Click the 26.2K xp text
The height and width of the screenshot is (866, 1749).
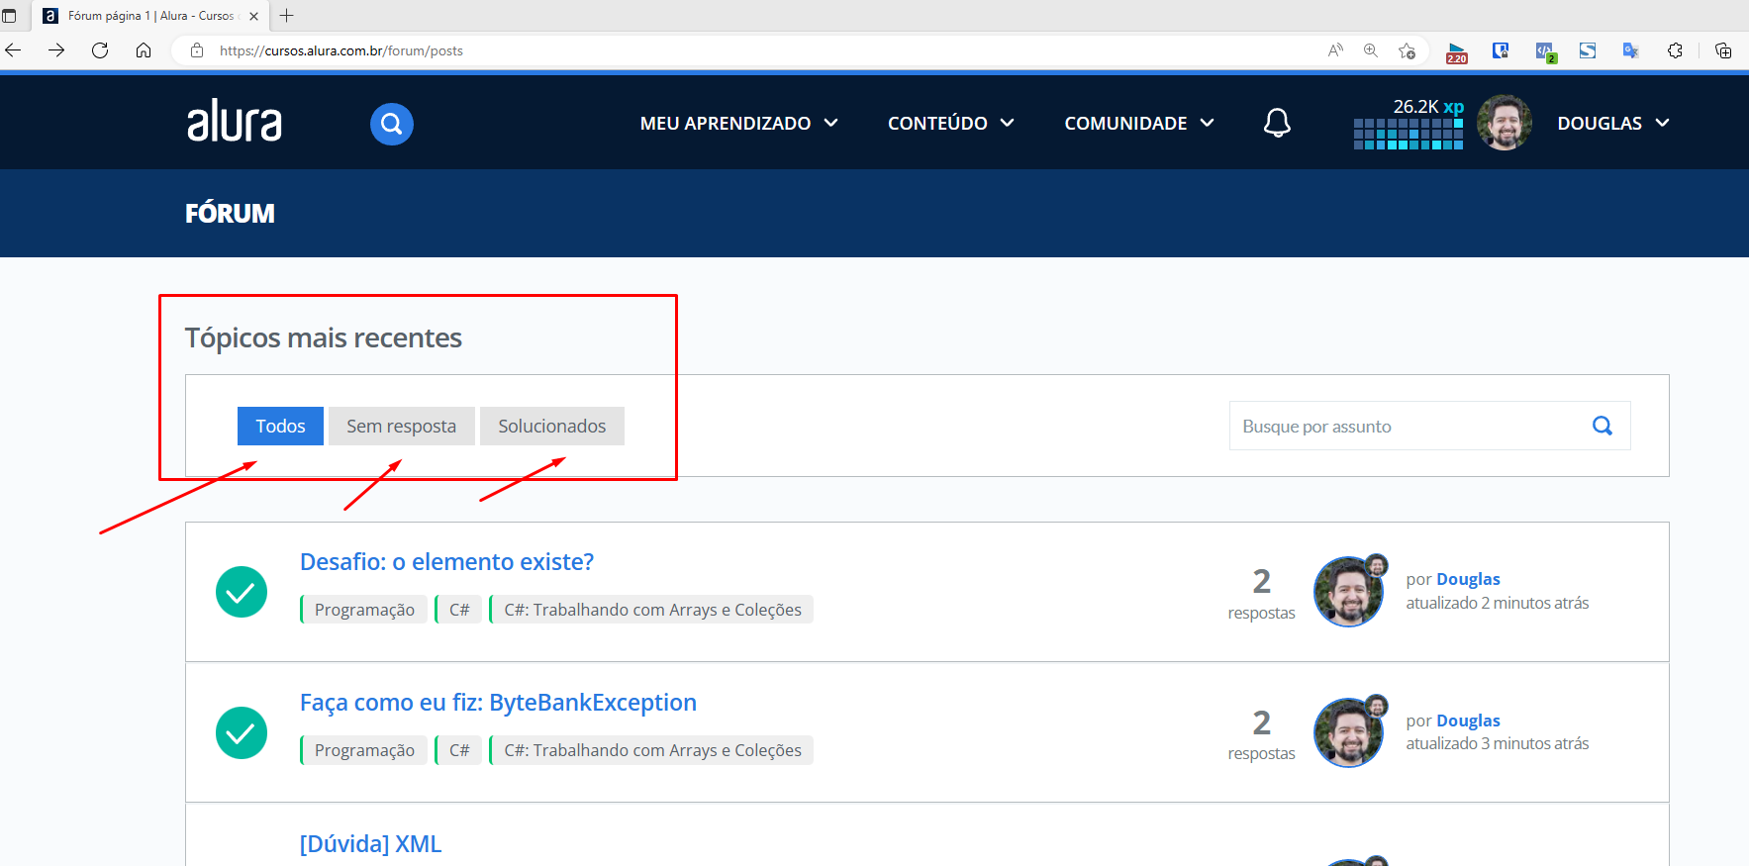1428,106
